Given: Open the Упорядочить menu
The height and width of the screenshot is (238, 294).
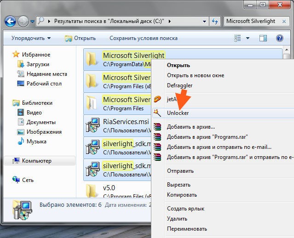Looking at the screenshot, I should [31, 38].
